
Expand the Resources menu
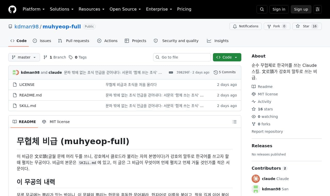point(92,9)
